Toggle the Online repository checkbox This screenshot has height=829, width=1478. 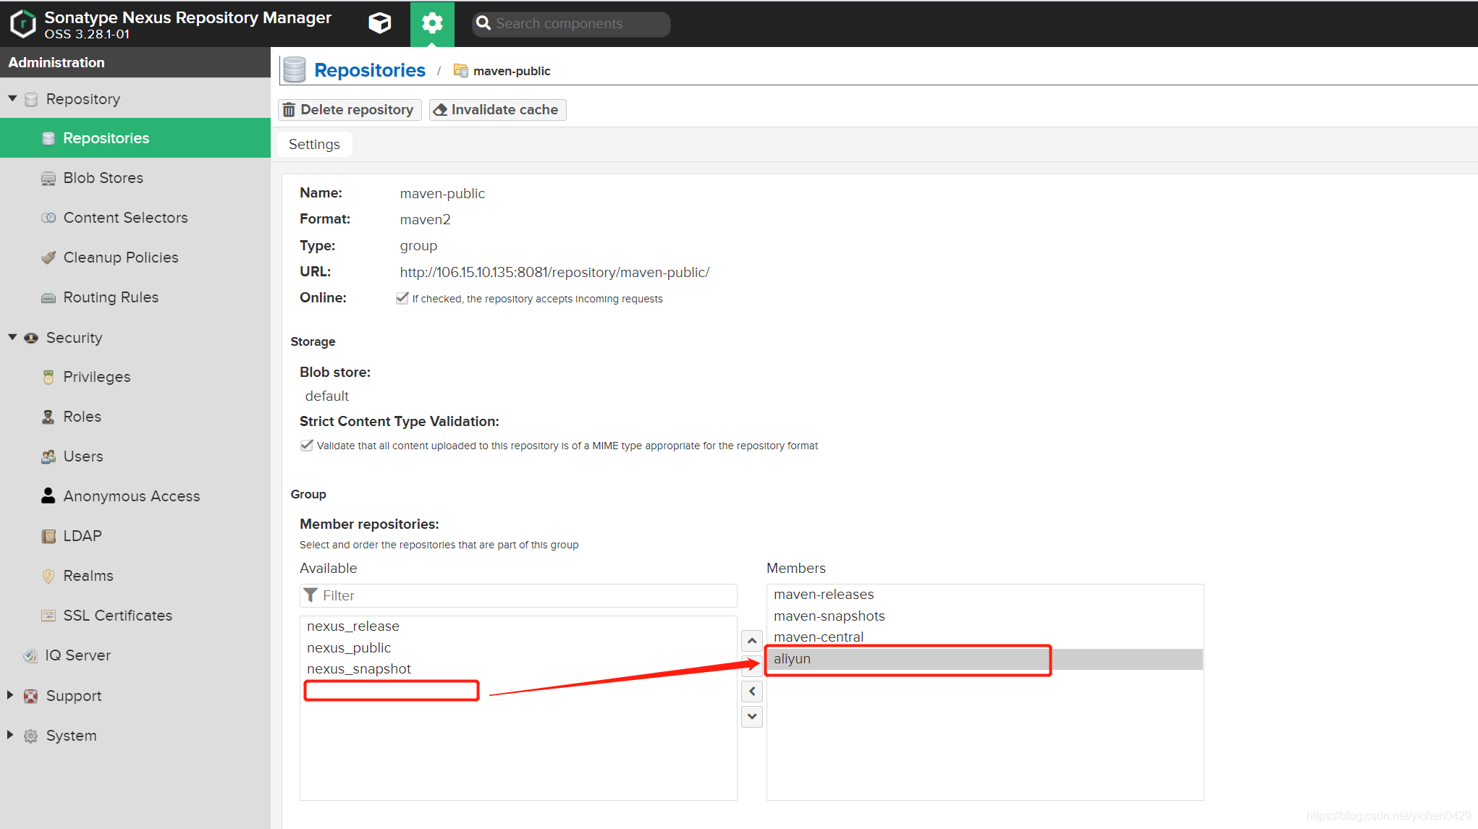[x=400, y=298]
